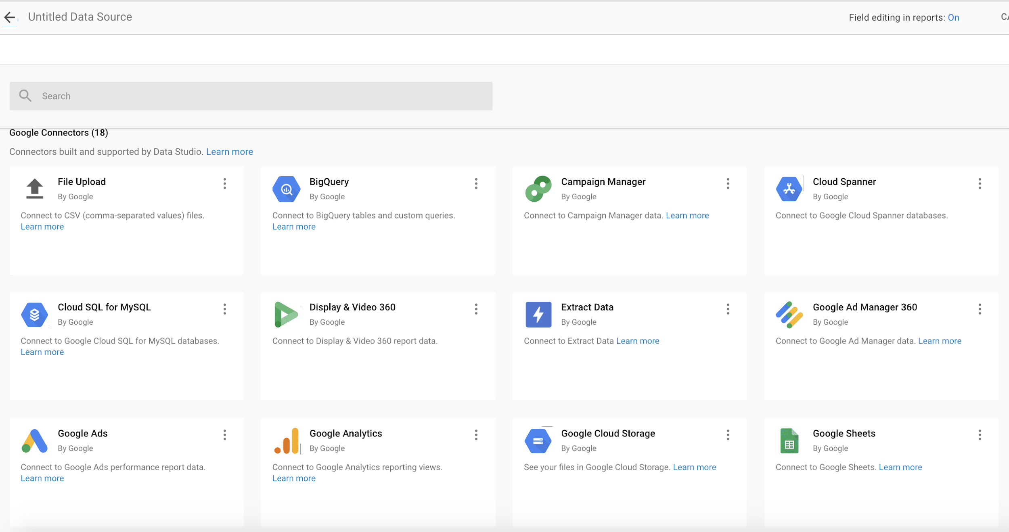Select the Google Ad Manager 360 icon
Screen dimensions: 1009x532
click(789, 315)
